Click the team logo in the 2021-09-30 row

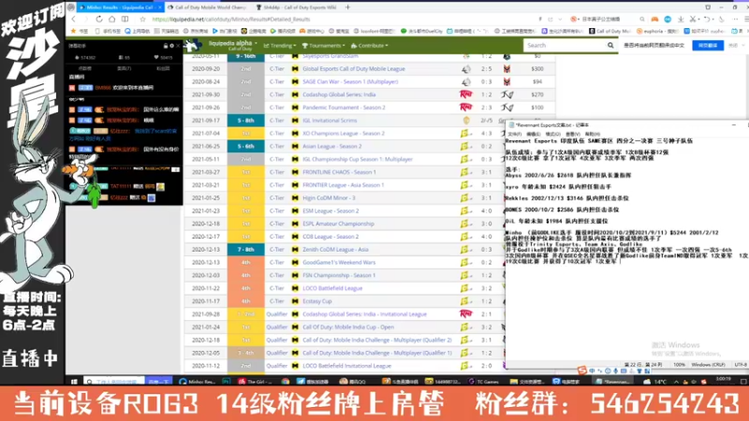coord(465,94)
